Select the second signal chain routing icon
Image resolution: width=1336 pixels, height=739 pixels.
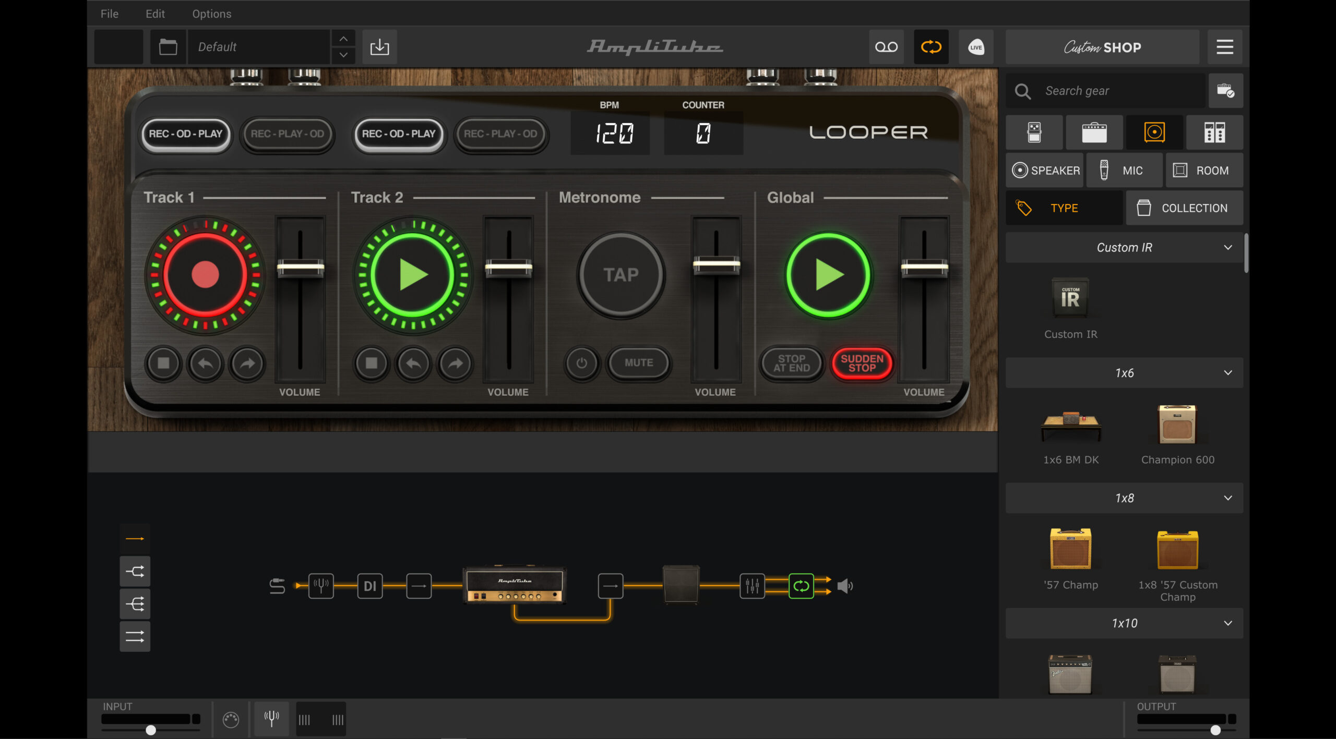click(x=135, y=572)
